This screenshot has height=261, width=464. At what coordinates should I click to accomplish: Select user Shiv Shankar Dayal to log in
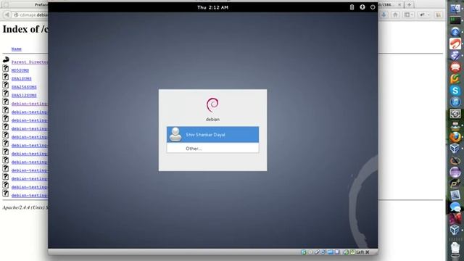[212, 135]
